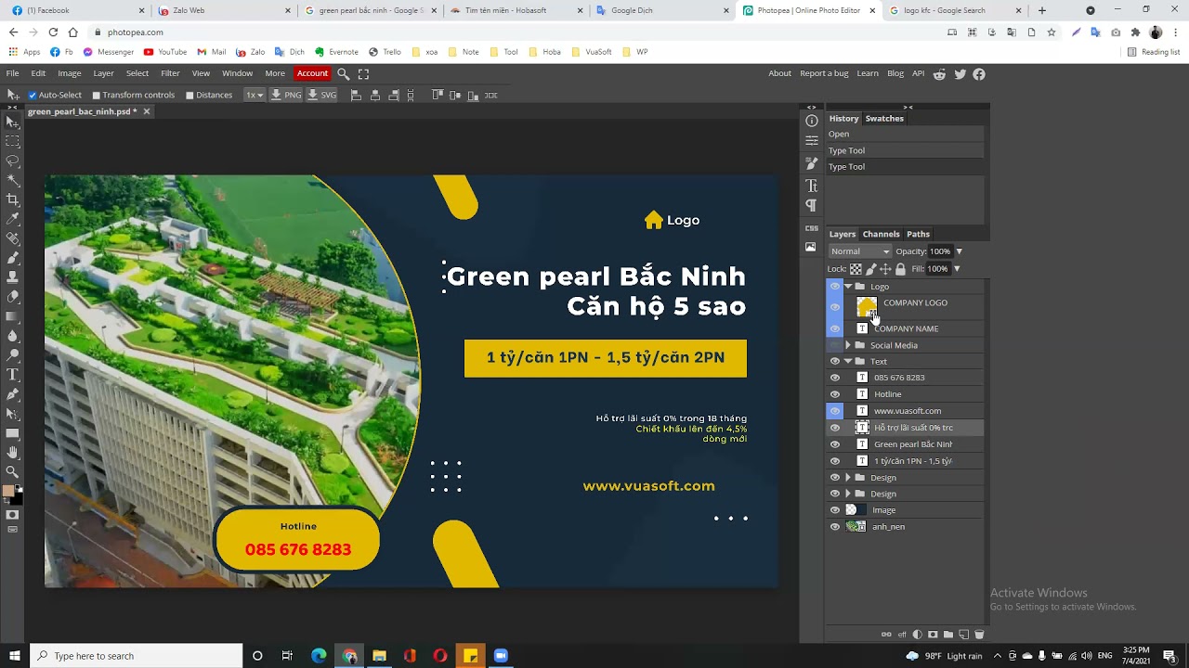Expand the first Design folder

point(848,478)
